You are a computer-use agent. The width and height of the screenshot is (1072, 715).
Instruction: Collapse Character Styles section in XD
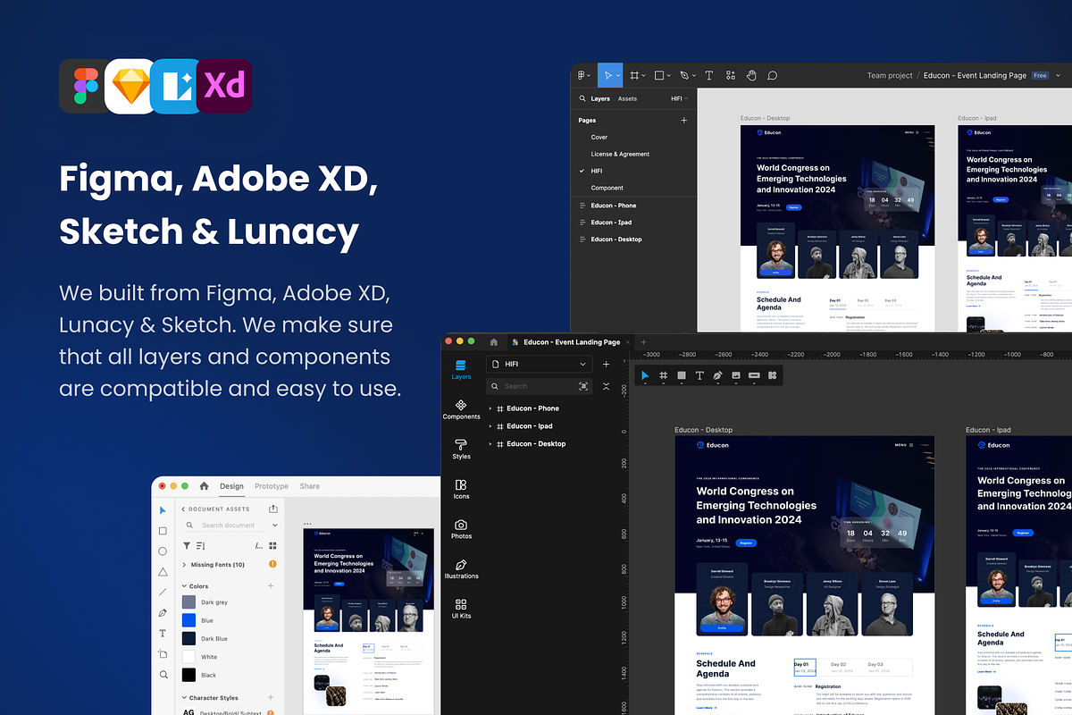(184, 698)
